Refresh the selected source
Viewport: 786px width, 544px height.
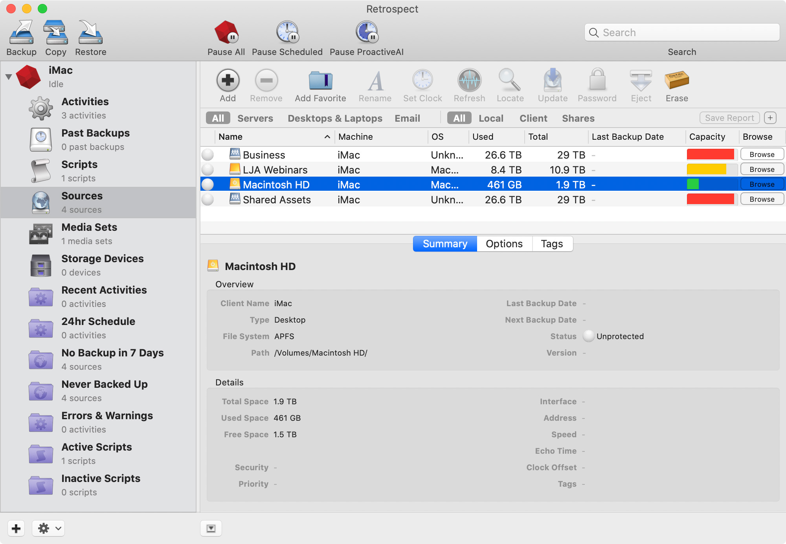coord(470,80)
